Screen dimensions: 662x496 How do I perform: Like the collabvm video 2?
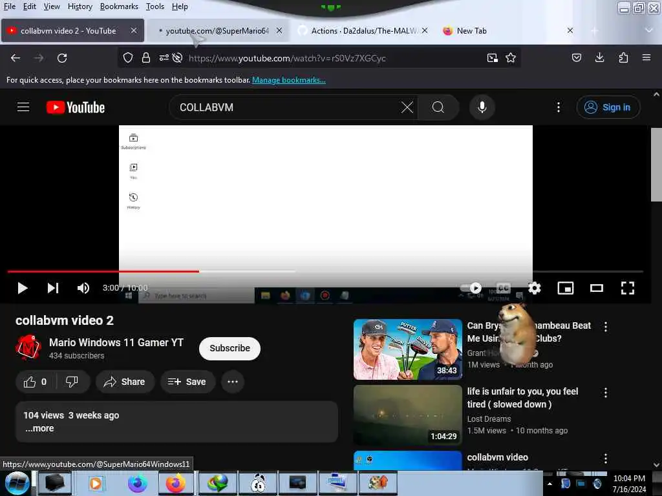pyautogui.click(x=35, y=382)
